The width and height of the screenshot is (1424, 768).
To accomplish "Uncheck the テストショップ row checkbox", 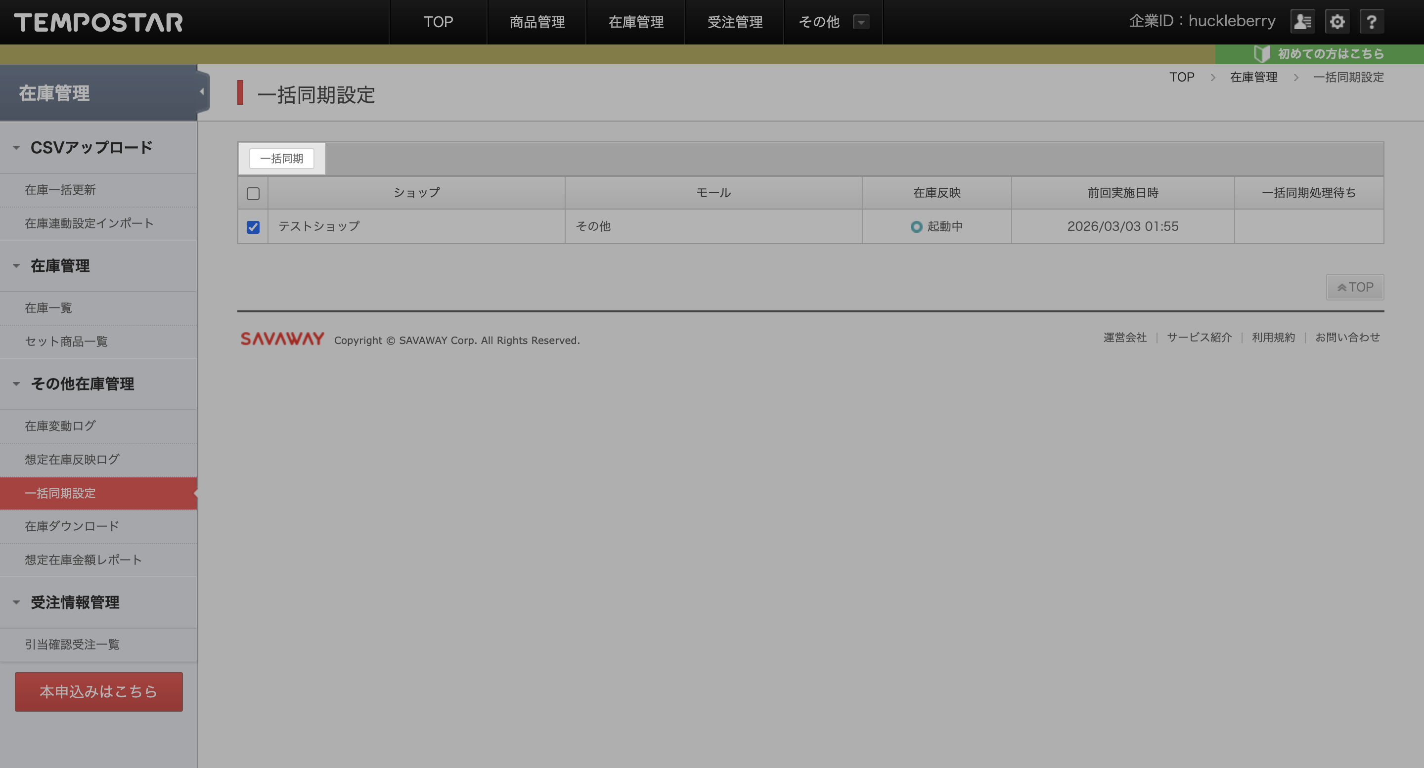I will pyautogui.click(x=253, y=227).
